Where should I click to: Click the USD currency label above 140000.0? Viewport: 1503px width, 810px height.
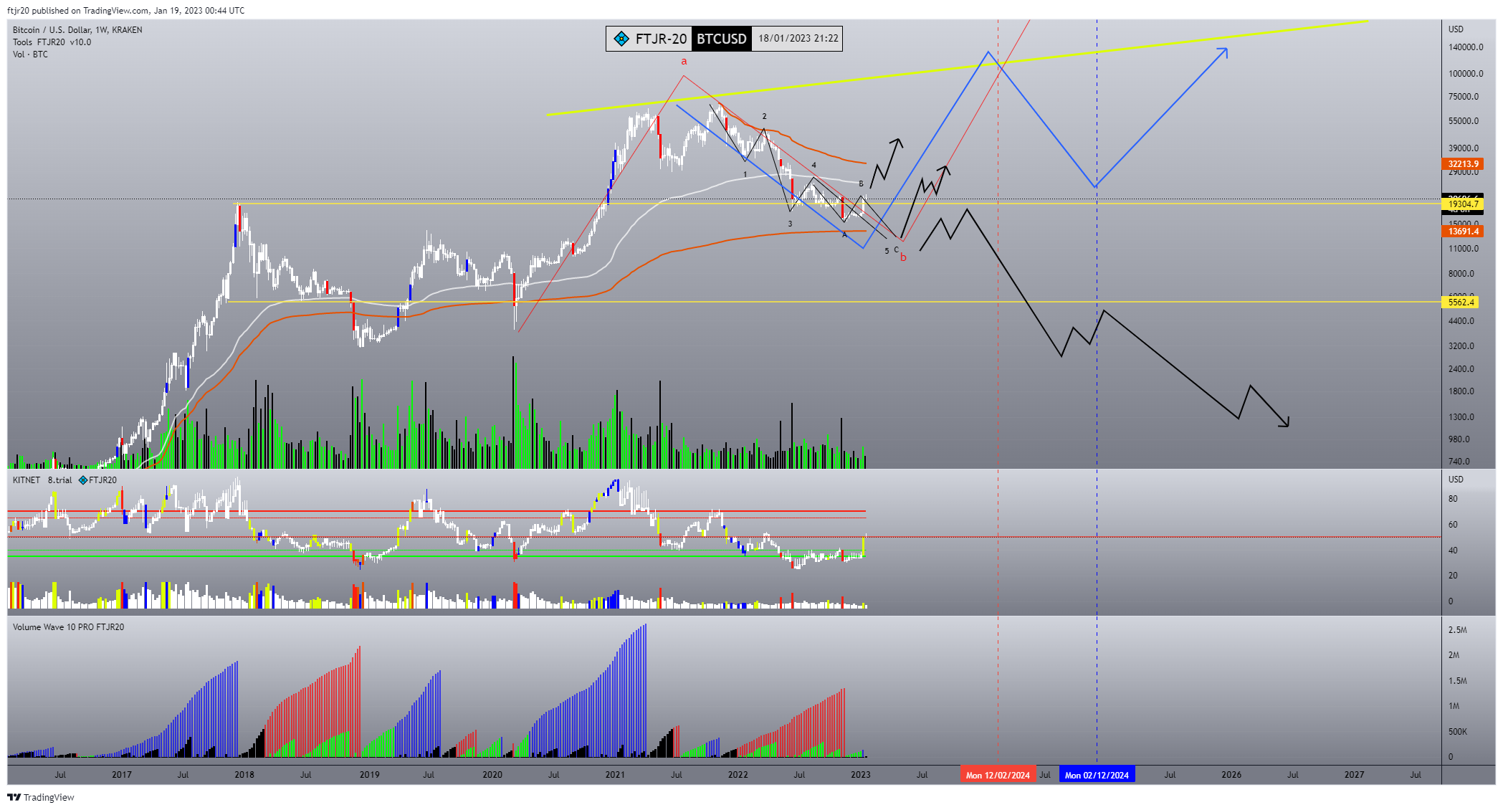pos(1456,29)
